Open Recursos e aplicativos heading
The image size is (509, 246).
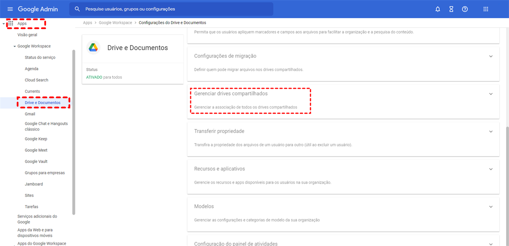click(219, 169)
